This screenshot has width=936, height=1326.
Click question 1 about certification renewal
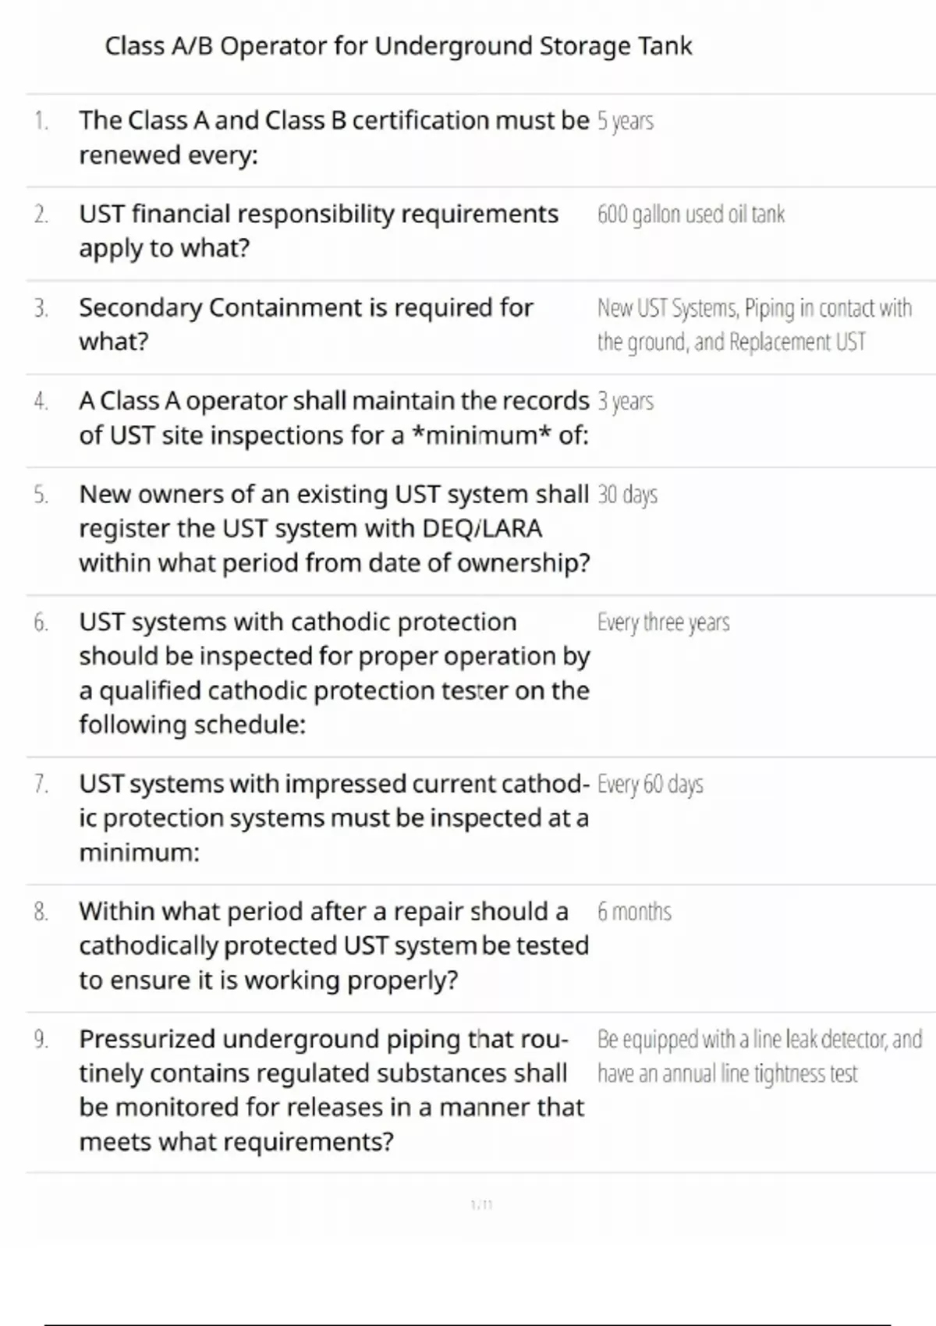[x=333, y=137]
